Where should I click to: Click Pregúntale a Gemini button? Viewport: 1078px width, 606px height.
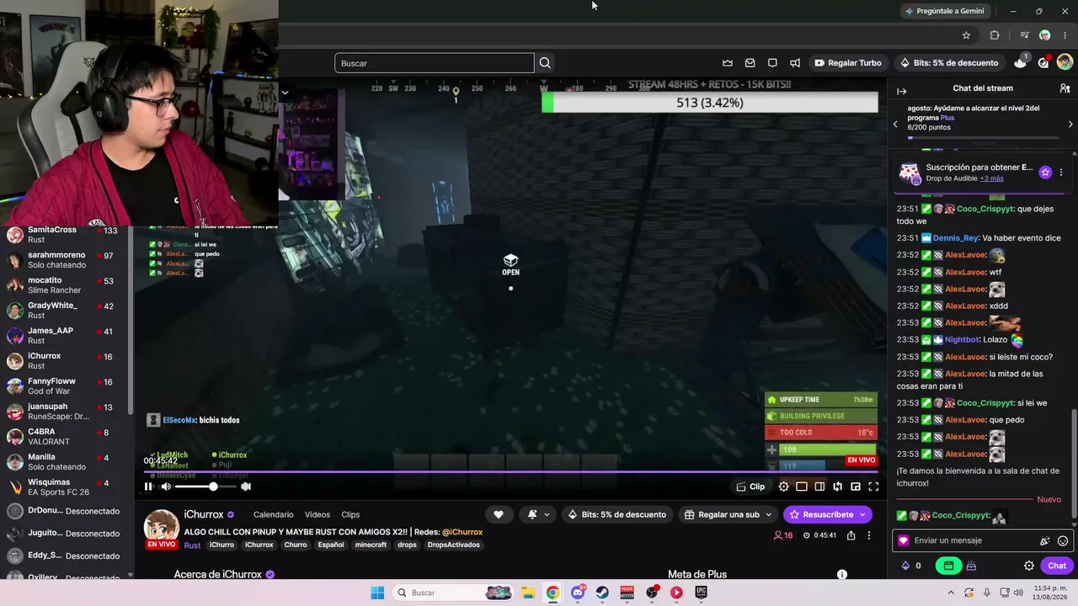(x=944, y=11)
